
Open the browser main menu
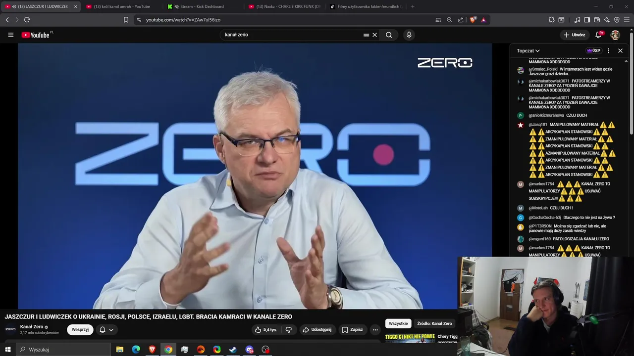coord(627,20)
